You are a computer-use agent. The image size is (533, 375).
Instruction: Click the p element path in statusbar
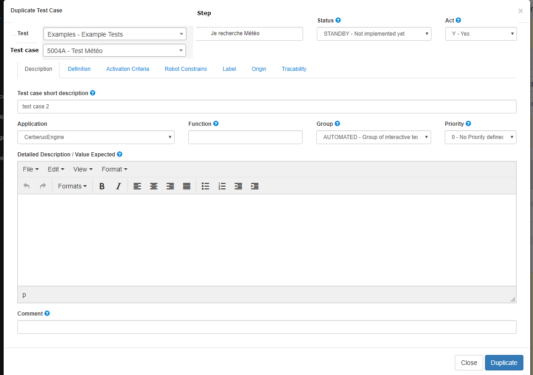[x=24, y=295]
